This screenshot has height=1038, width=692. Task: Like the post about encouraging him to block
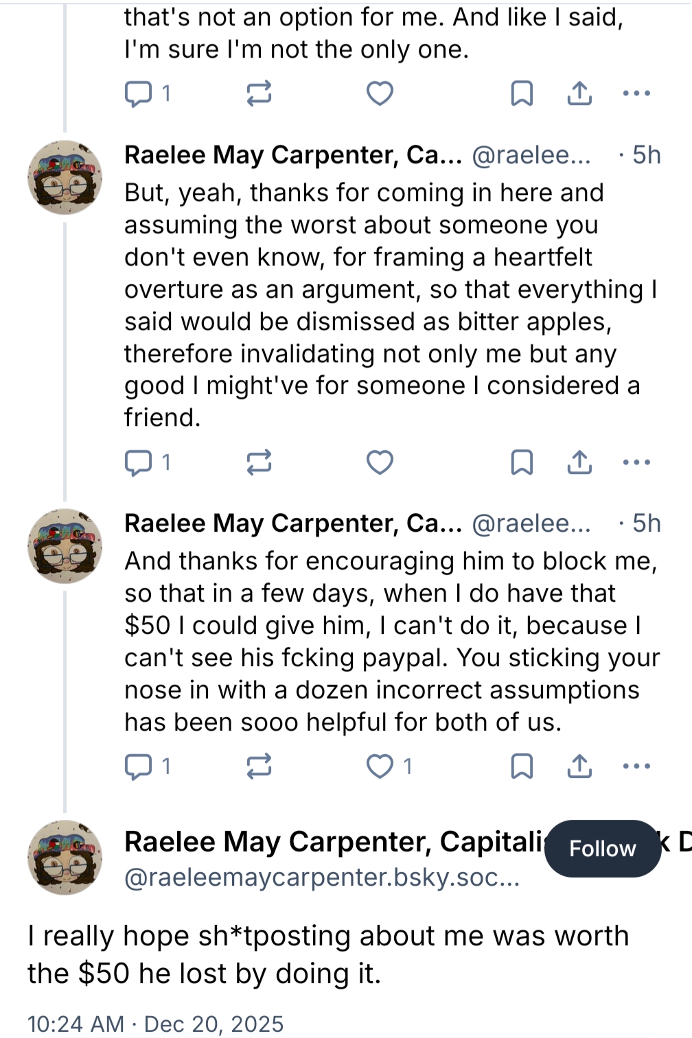point(380,766)
